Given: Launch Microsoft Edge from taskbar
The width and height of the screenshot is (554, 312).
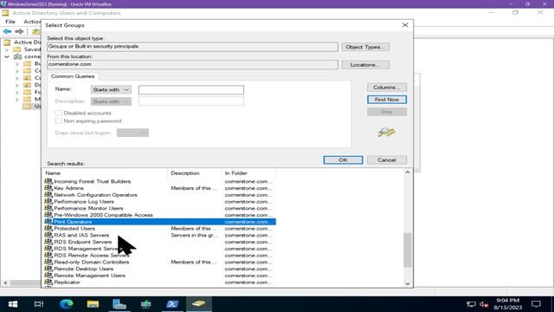Looking at the screenshot, I should pyautogui.click(x=67, y=304).
